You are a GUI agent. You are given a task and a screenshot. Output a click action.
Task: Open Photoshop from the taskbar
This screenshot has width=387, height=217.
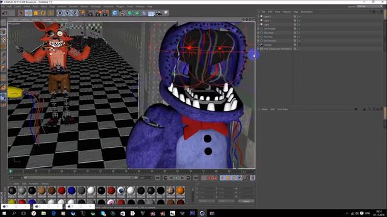tap(192, 213)
